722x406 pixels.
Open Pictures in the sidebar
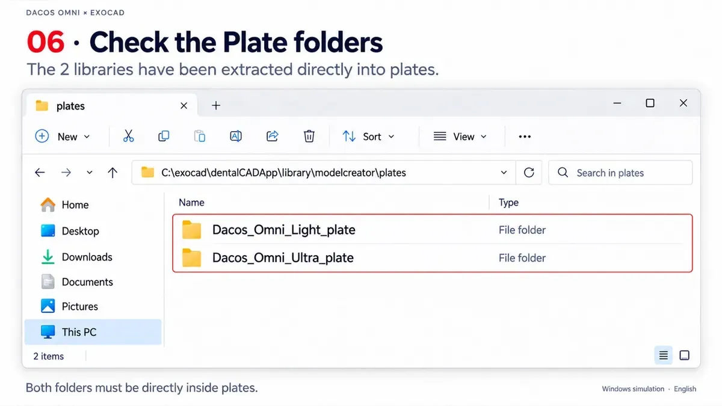(69, 307)
